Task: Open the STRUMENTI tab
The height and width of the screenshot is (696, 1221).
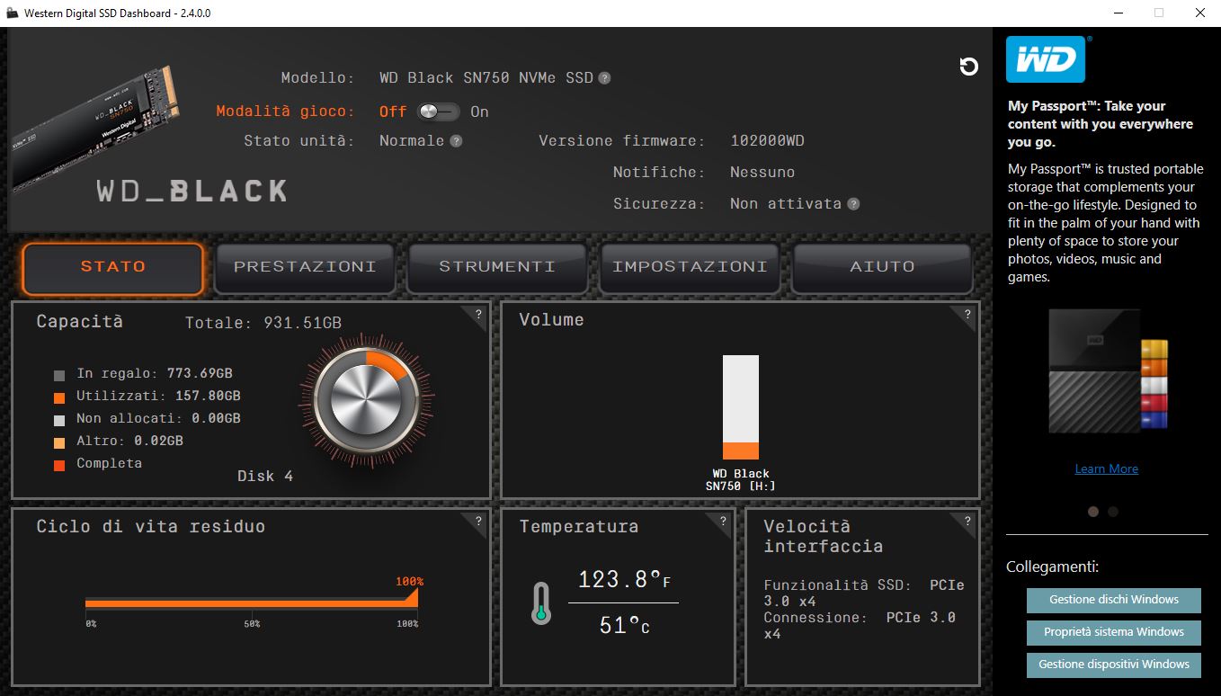Action: pyautogui.click(x=497, y=268)
